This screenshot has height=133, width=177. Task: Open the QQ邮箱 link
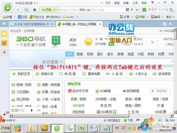[x=103, y=91]
